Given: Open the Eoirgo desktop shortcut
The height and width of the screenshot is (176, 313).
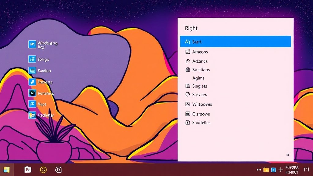Looking at the screenshot, I should pyautogui.click(x=32, y=59).
